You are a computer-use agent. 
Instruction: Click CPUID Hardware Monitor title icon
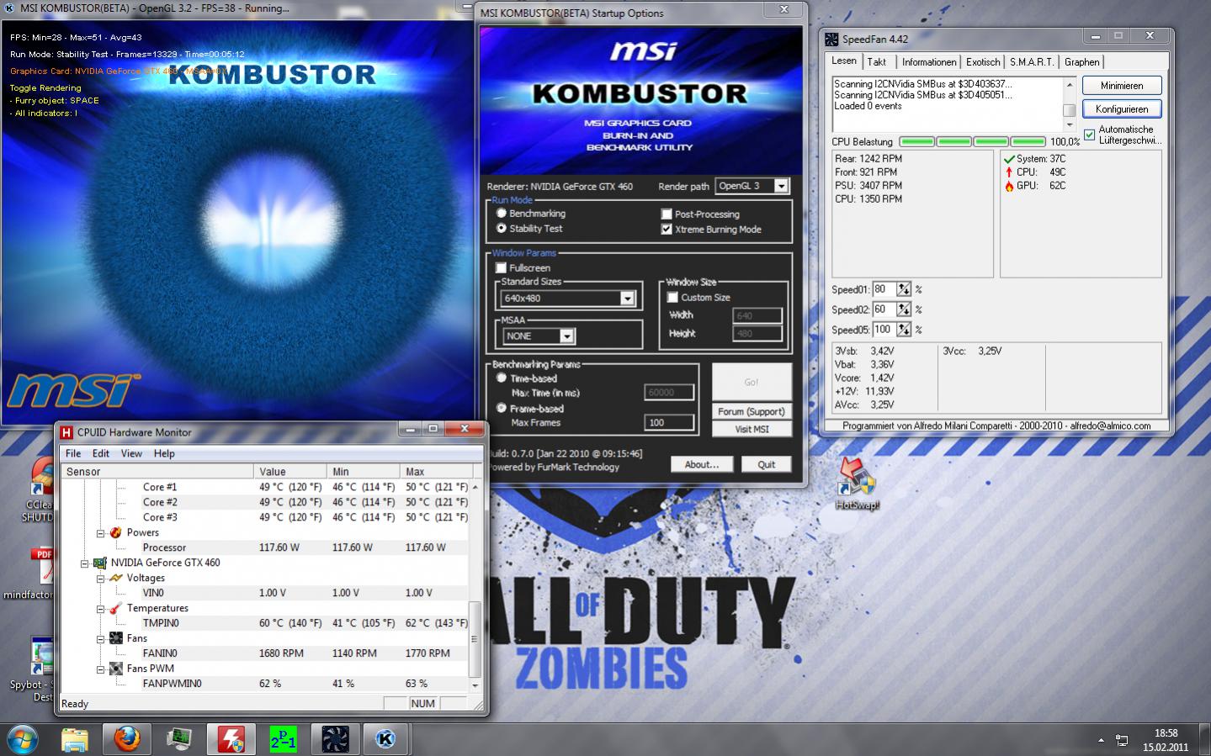66,432
